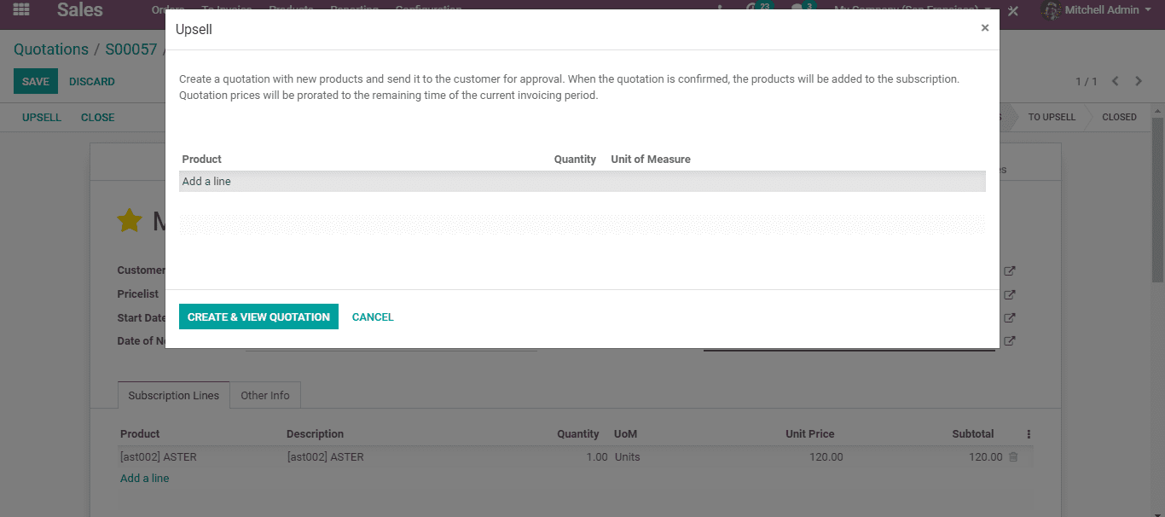This screenshot has width=1165, height=517.
Task: Sort by Product column in Upsell table
Action: tap(201, 159)
